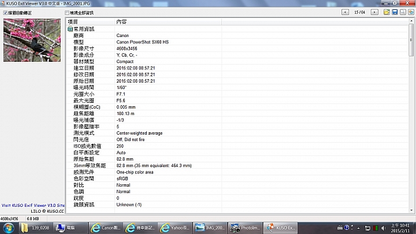Select the 35mm等效焦距 row
Screen dimensions: 416x234
point(237,166)
